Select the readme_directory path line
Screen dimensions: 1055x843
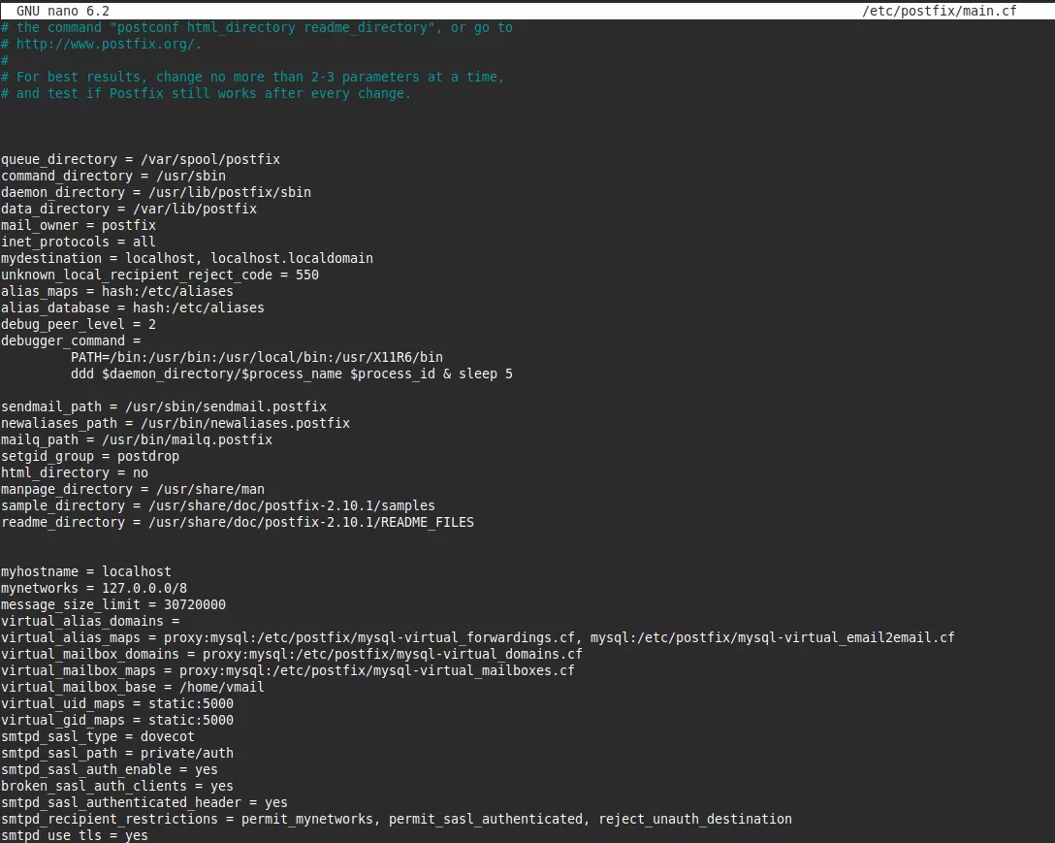point(238,522)
